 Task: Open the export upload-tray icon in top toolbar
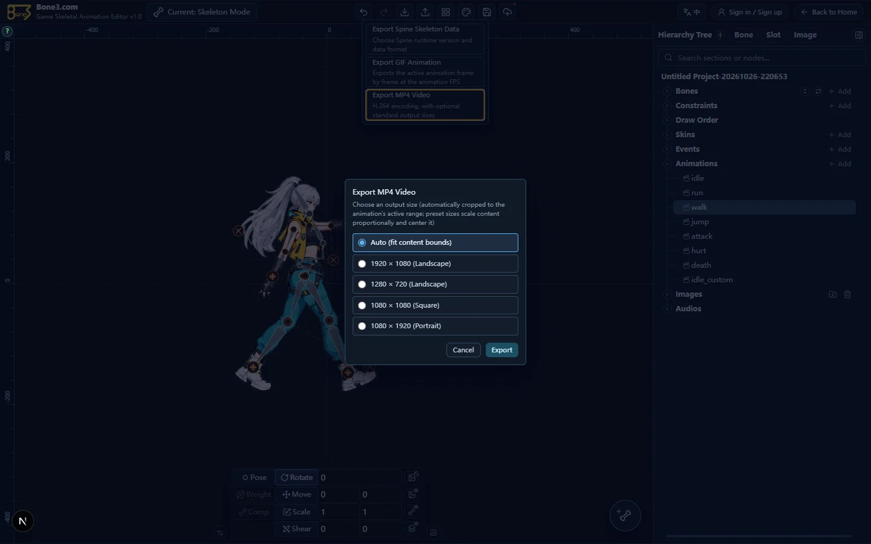425,12
